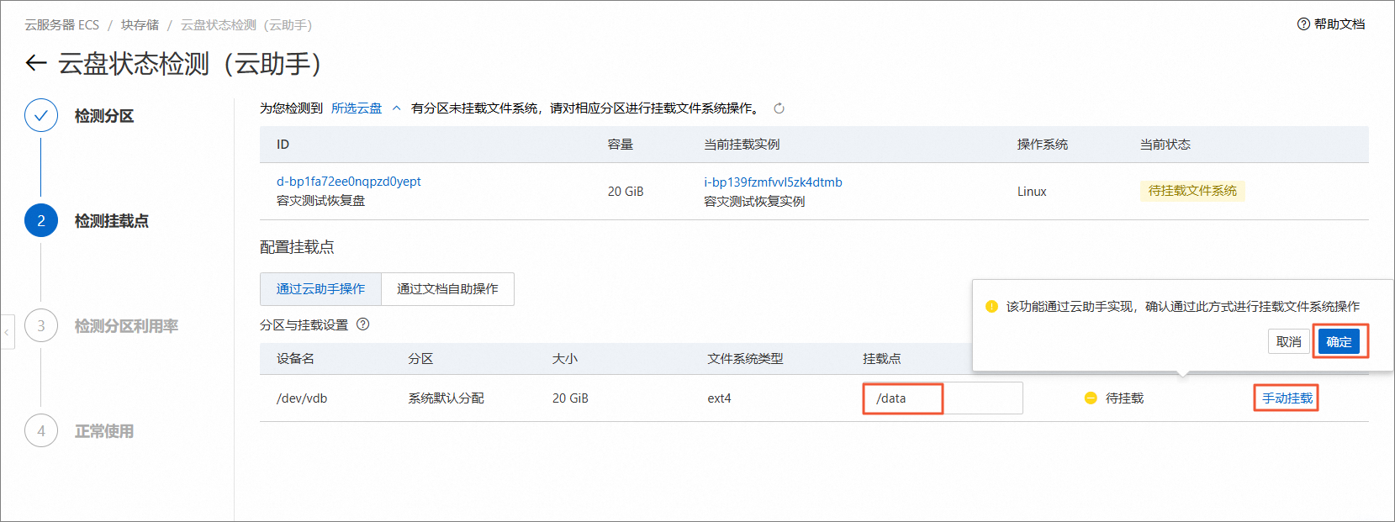Open 所选云盘 link

pos(357,108)
